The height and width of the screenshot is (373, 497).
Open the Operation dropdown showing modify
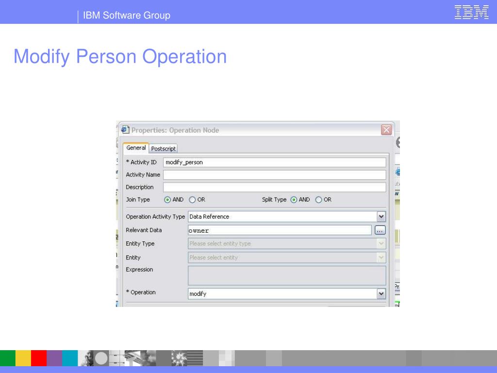click(x=381, y=294)
